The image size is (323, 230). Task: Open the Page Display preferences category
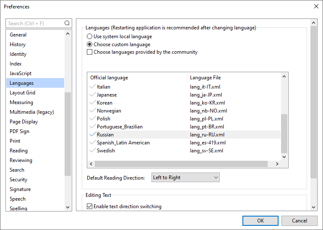[23, 122]
